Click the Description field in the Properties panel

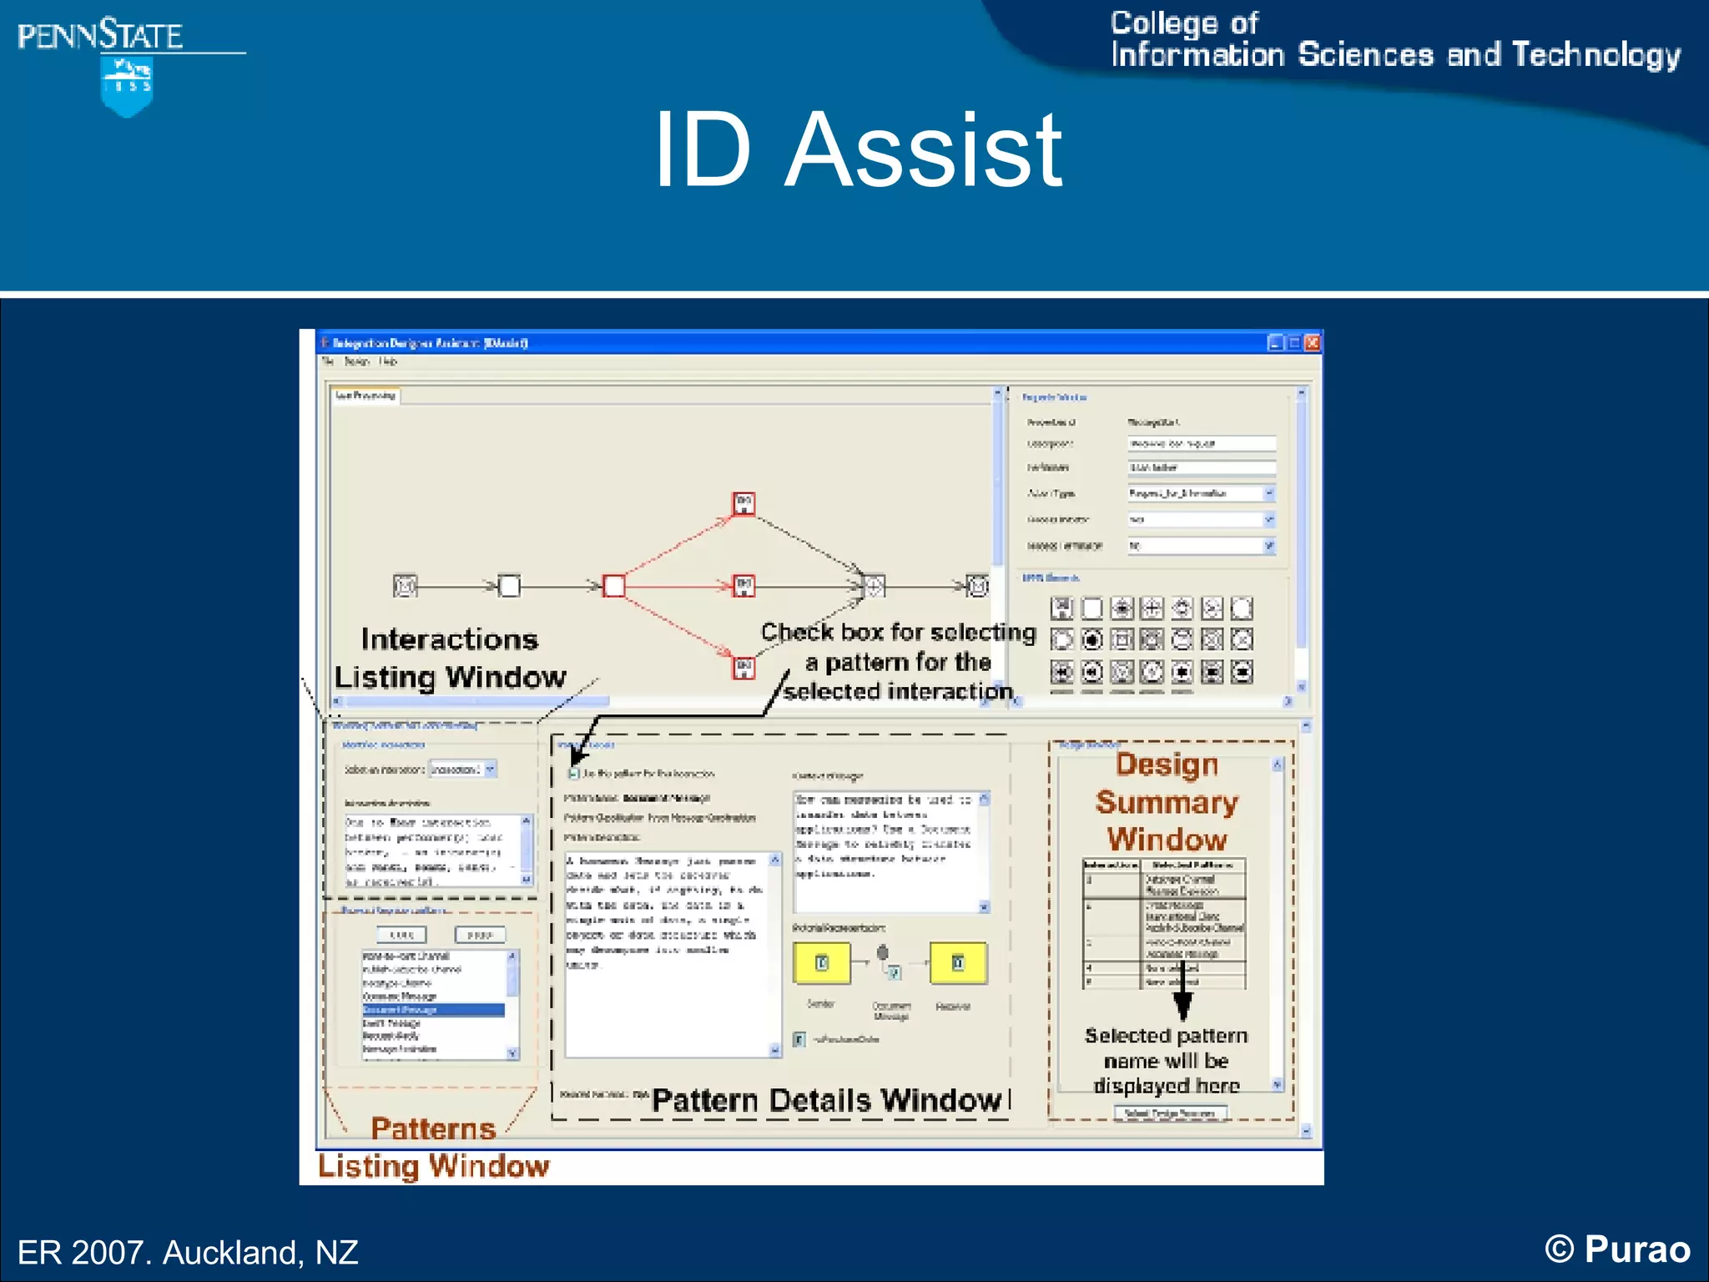[x=1202, y=443]
